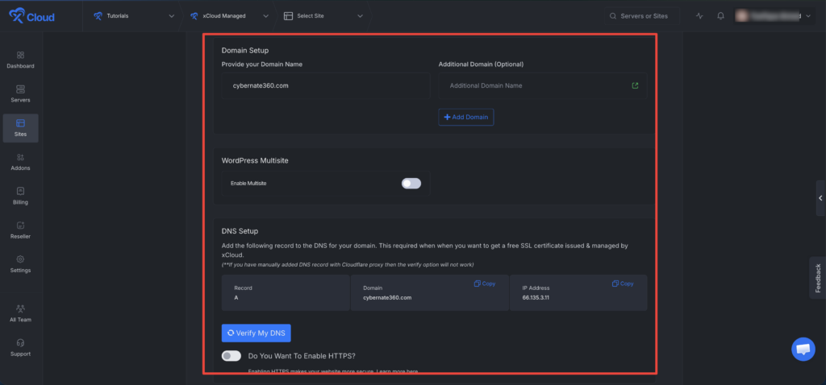The height and width of the screenshot is (385, 826).
Task: Open the live chat bubble
Action: 803,350
